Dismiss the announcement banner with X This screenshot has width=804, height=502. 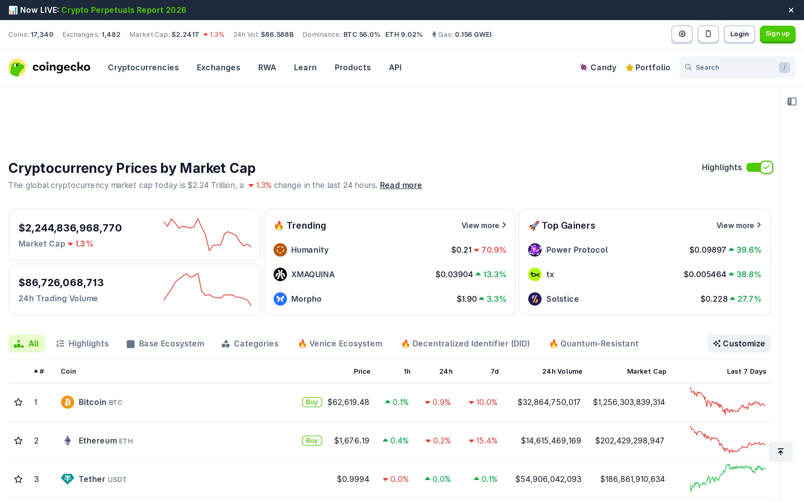791,10
